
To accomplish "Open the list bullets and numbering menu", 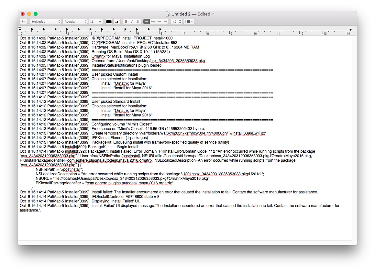I will [189, 22].
